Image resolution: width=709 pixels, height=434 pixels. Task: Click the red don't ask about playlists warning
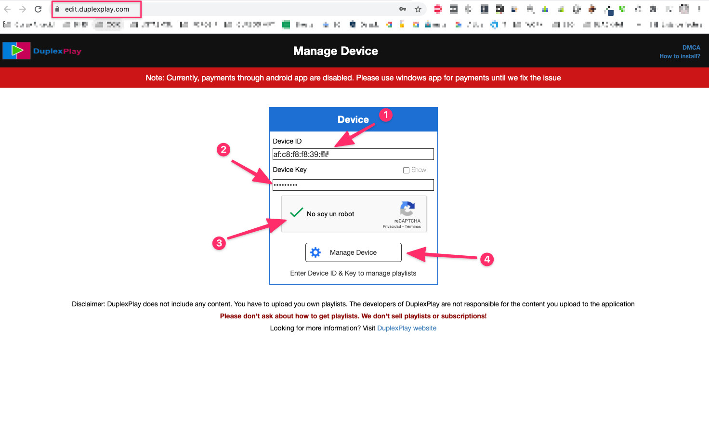353,316
